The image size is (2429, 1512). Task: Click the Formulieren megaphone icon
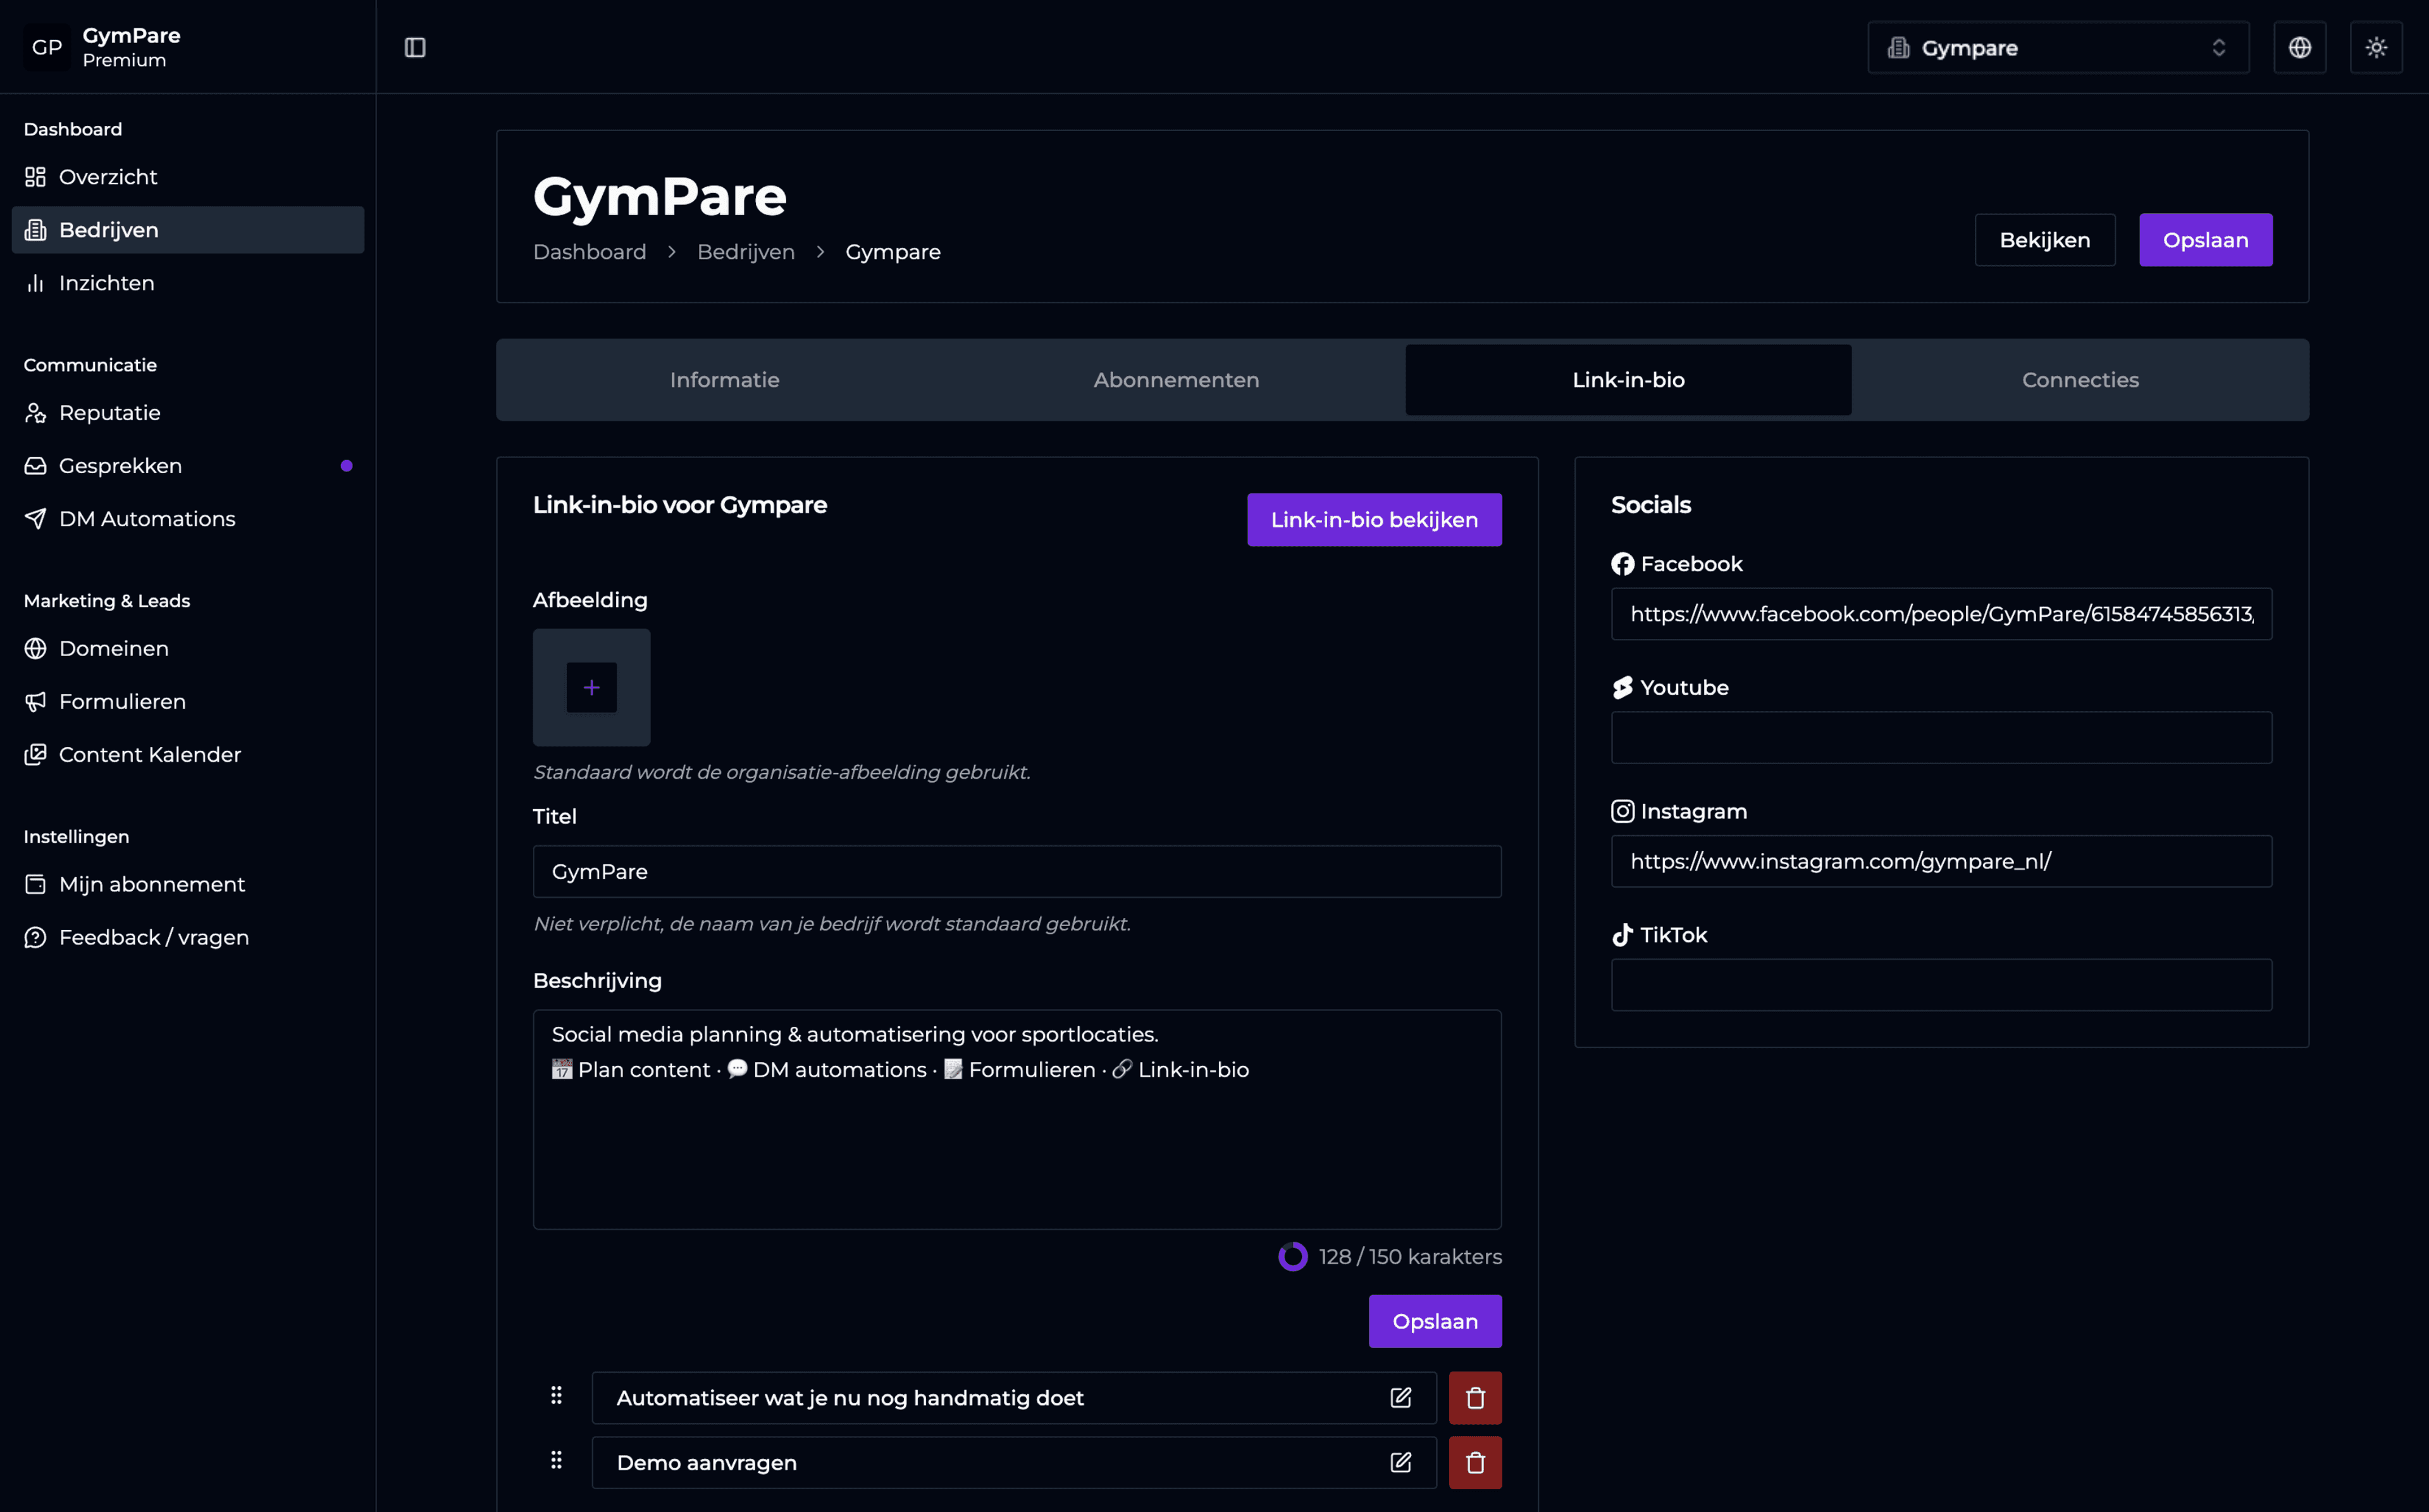35,702
